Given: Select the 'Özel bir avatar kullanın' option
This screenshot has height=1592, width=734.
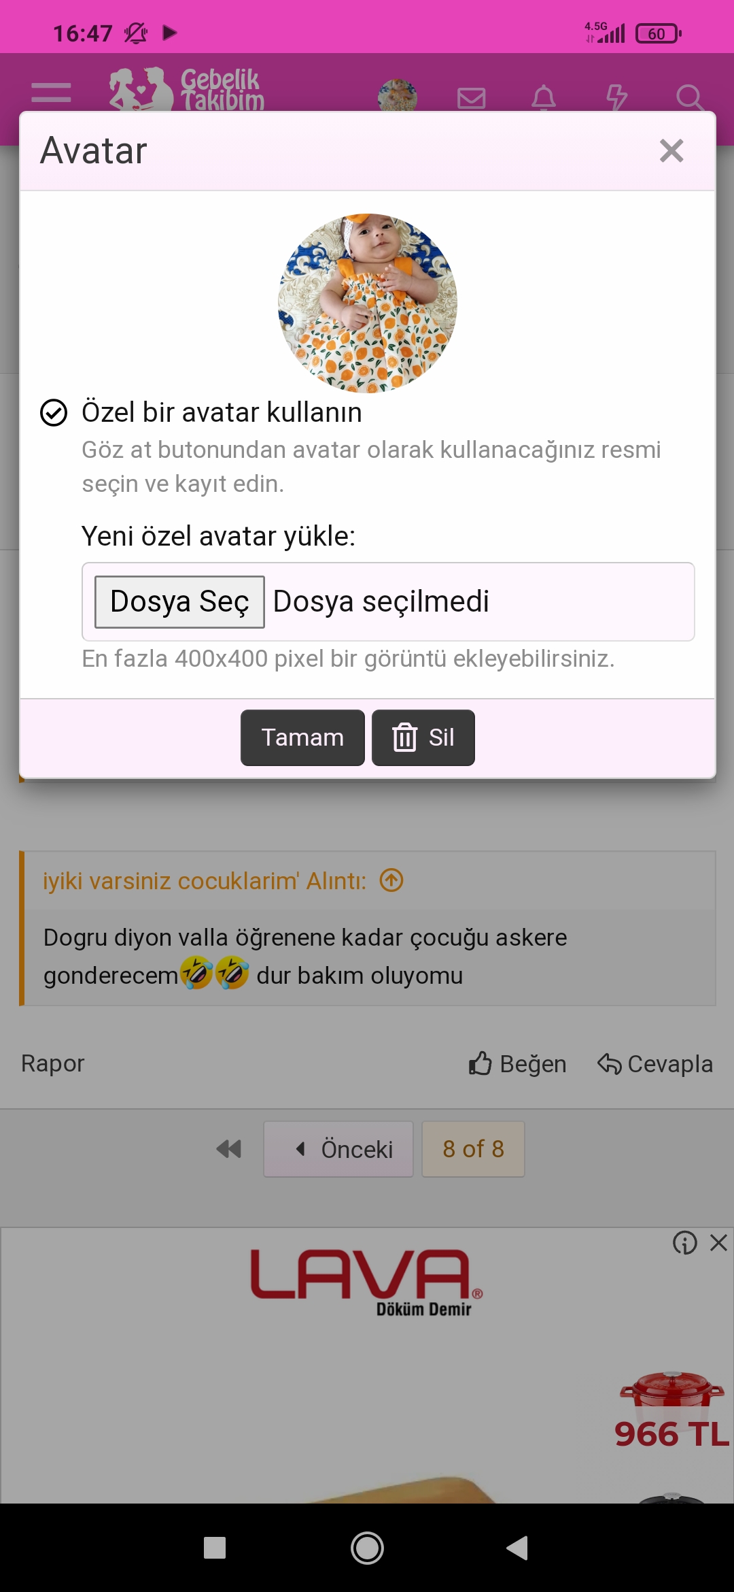Looking at the screenshot, I should pos(54,413).
